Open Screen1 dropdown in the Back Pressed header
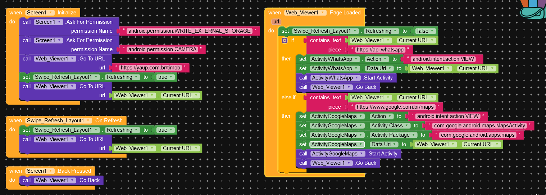The image size is (546, 195). (x=40, y=171)
